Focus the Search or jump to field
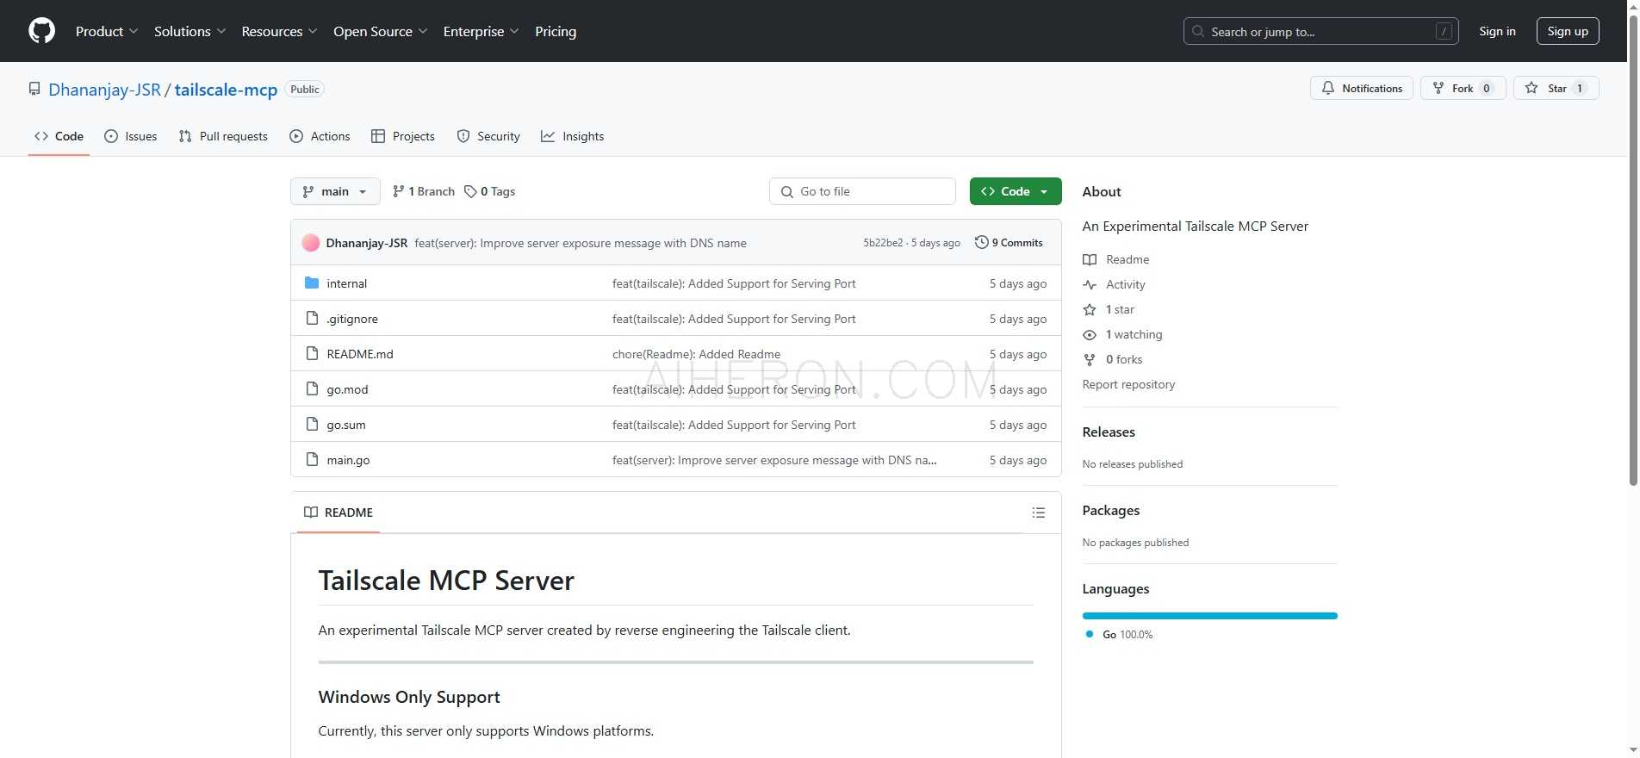This screenshot has height=758, width=1640. [x=1320, y=31]
